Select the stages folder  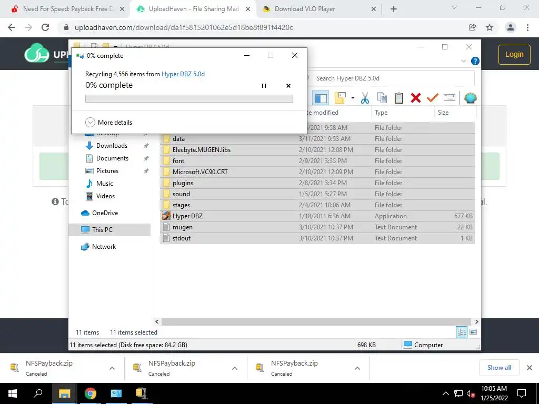coord(317,205)
